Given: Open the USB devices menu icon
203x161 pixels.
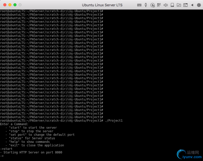Looking at the screenshot, I should (146, 5).
